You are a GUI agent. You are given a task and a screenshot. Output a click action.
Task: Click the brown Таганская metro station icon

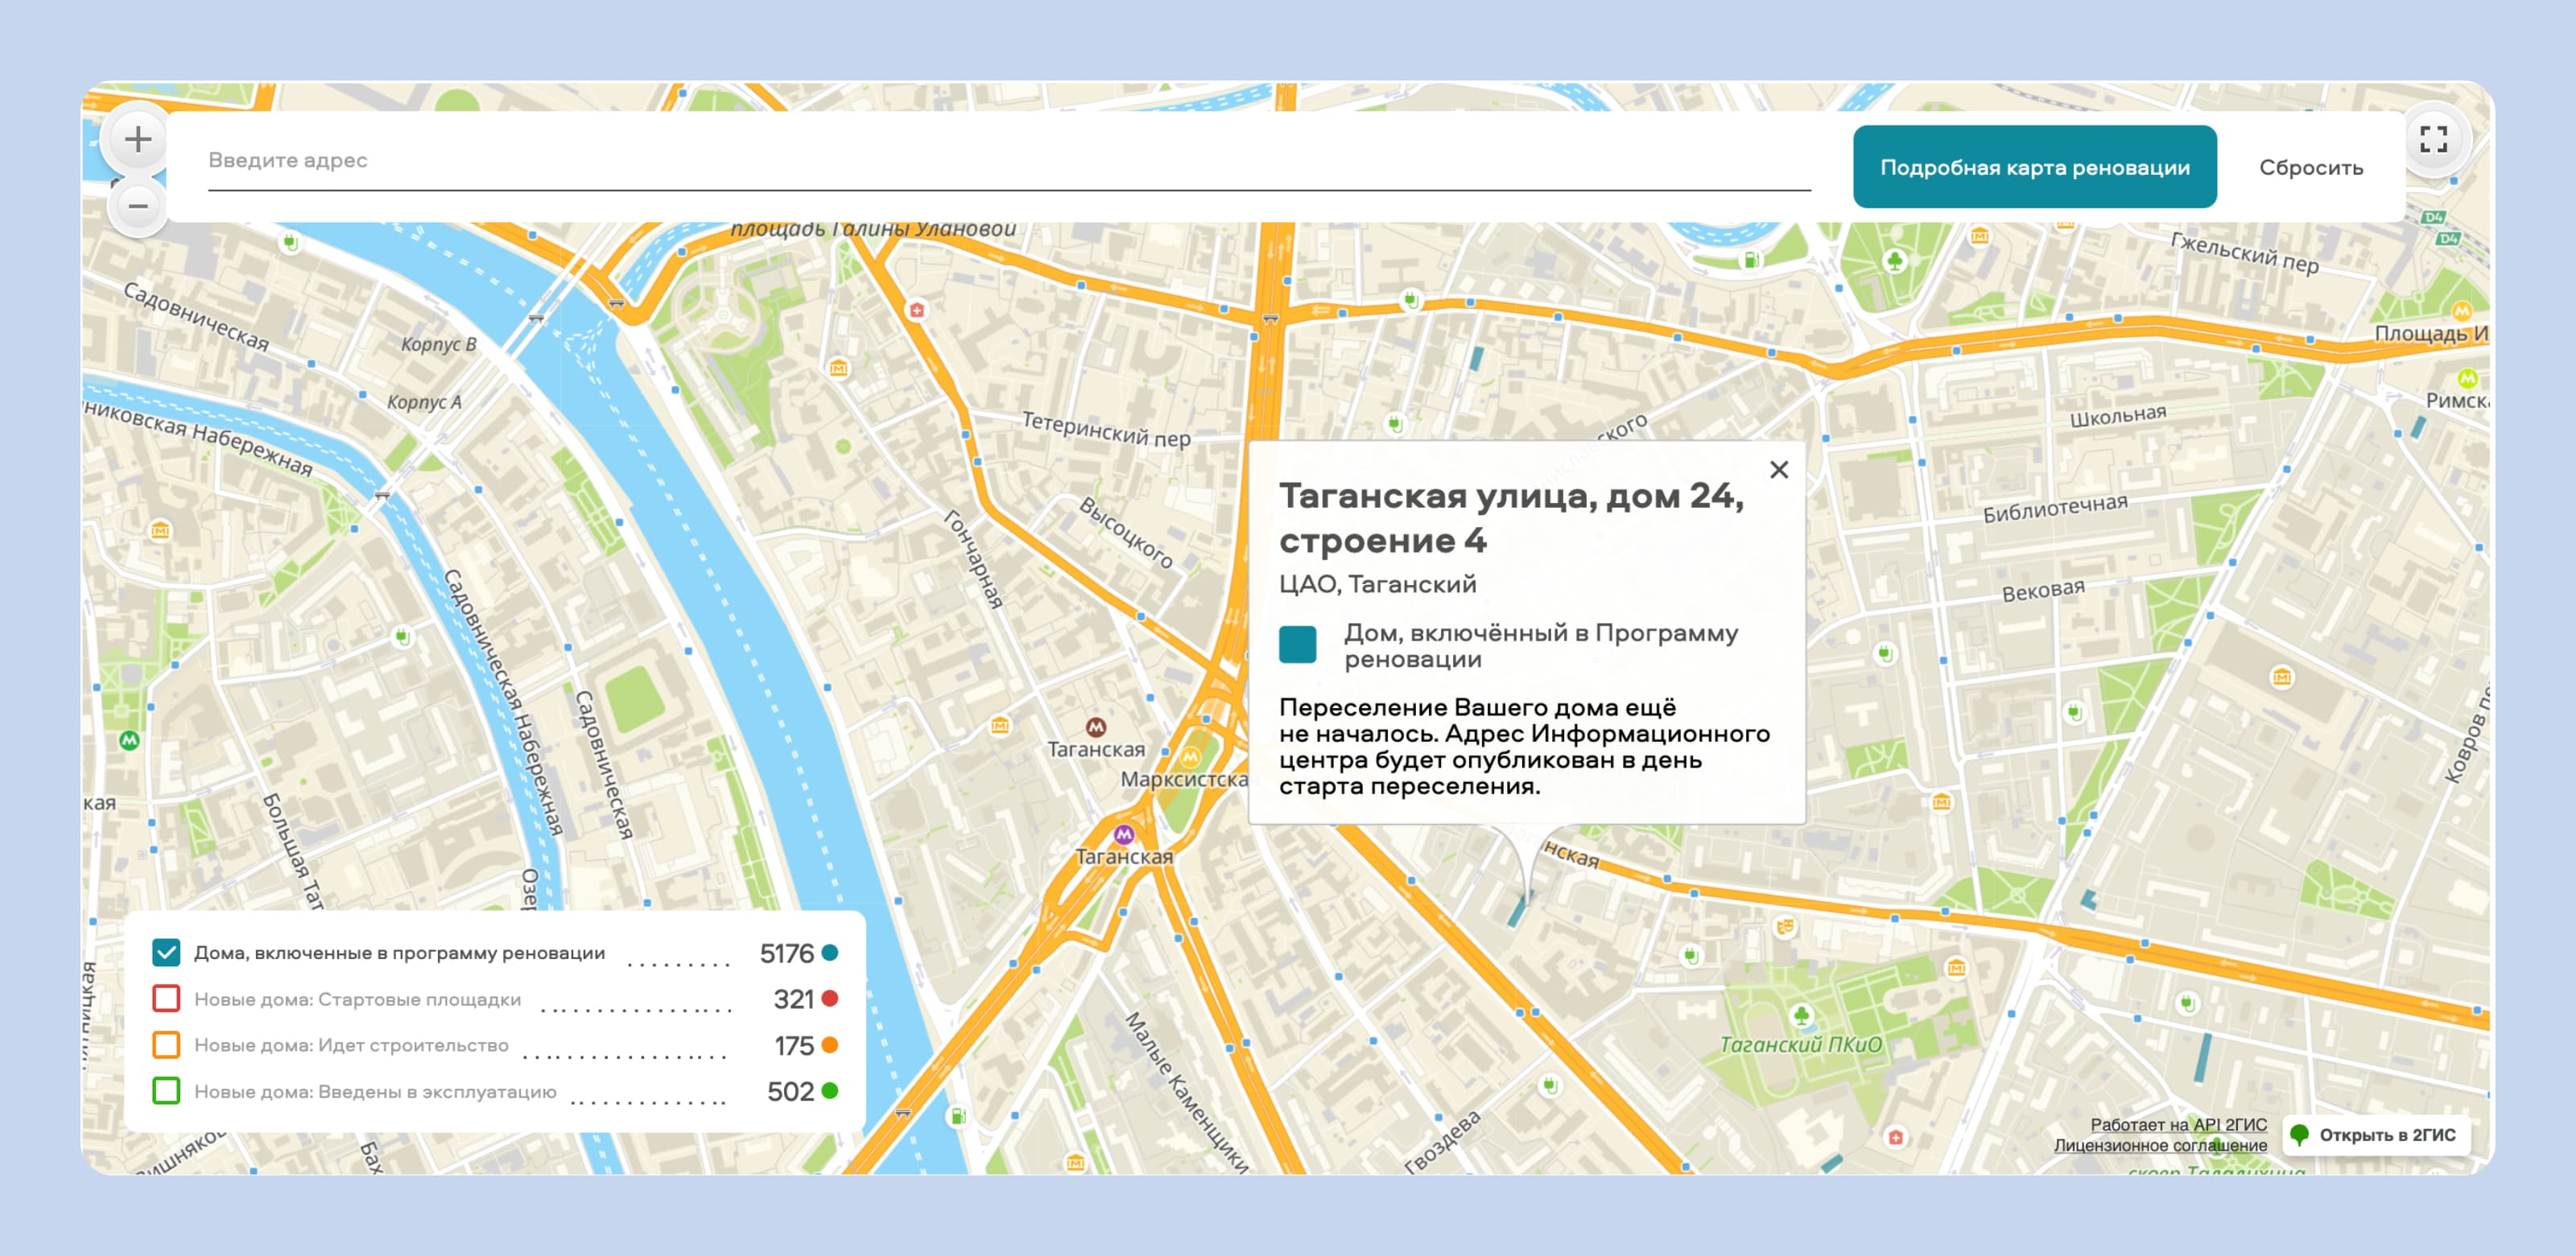(x=1096, y=727)
